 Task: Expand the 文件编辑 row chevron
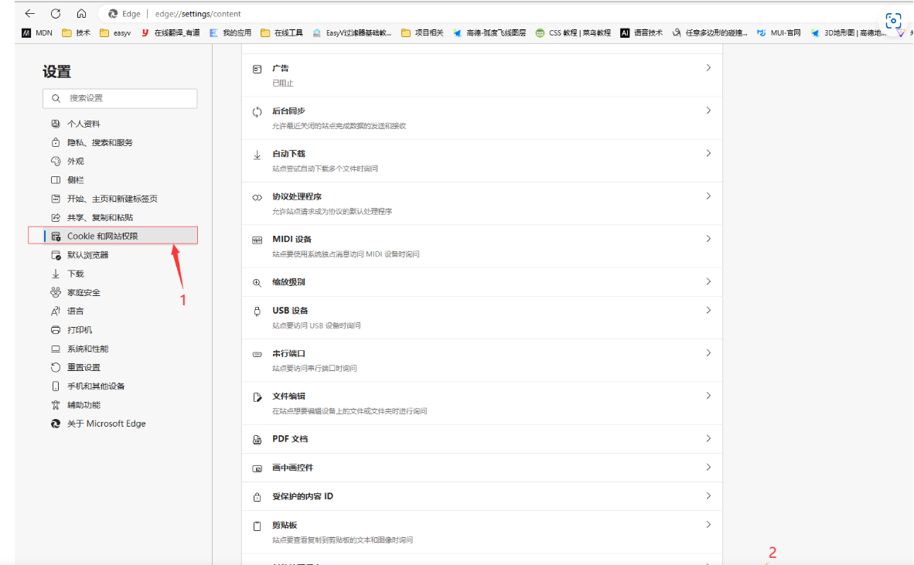pyautogui.click(x=708, y=396)
